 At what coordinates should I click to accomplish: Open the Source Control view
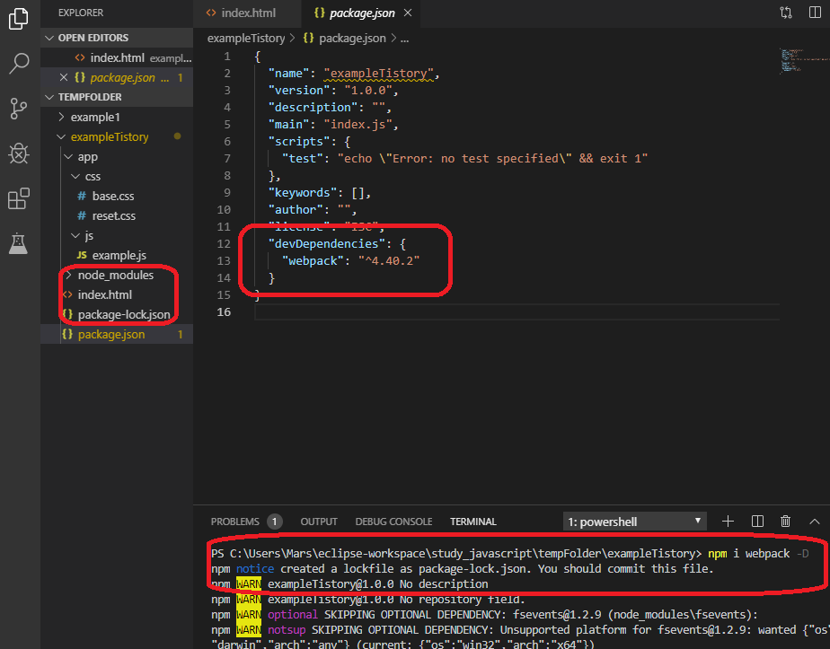coord(19,109)
